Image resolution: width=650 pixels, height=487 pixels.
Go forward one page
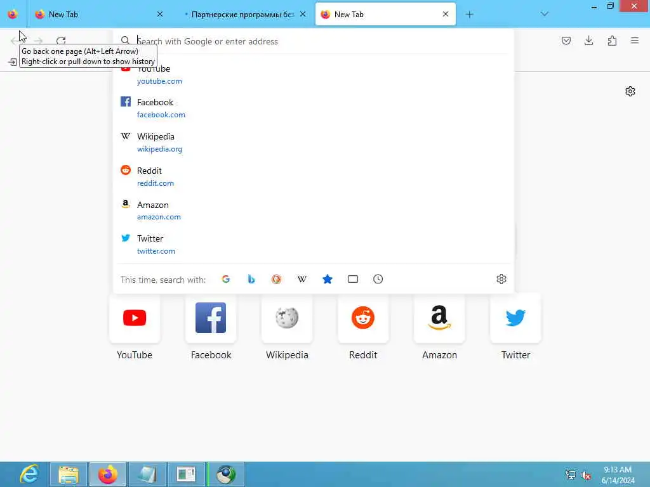pyautogui.click(x=39, y=41)
